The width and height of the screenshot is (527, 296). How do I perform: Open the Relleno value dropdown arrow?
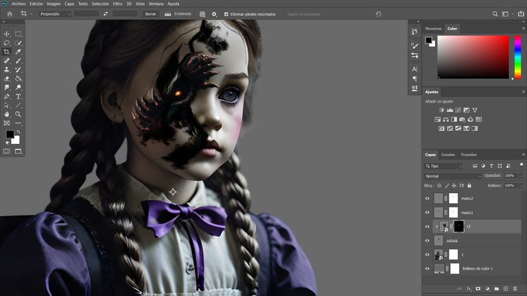tap(520, 186)
